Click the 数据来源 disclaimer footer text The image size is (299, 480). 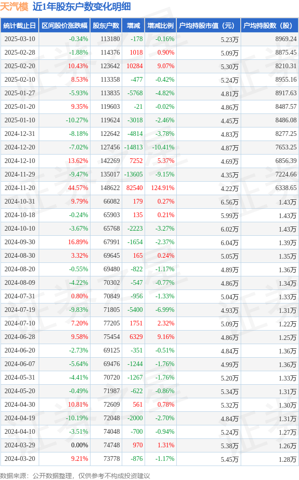click(75, 475)
